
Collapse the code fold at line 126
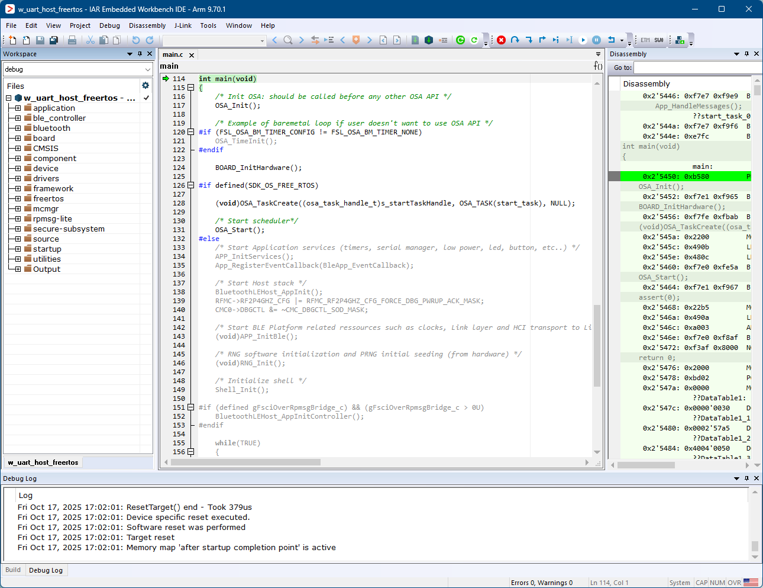[x=190, y=185]
